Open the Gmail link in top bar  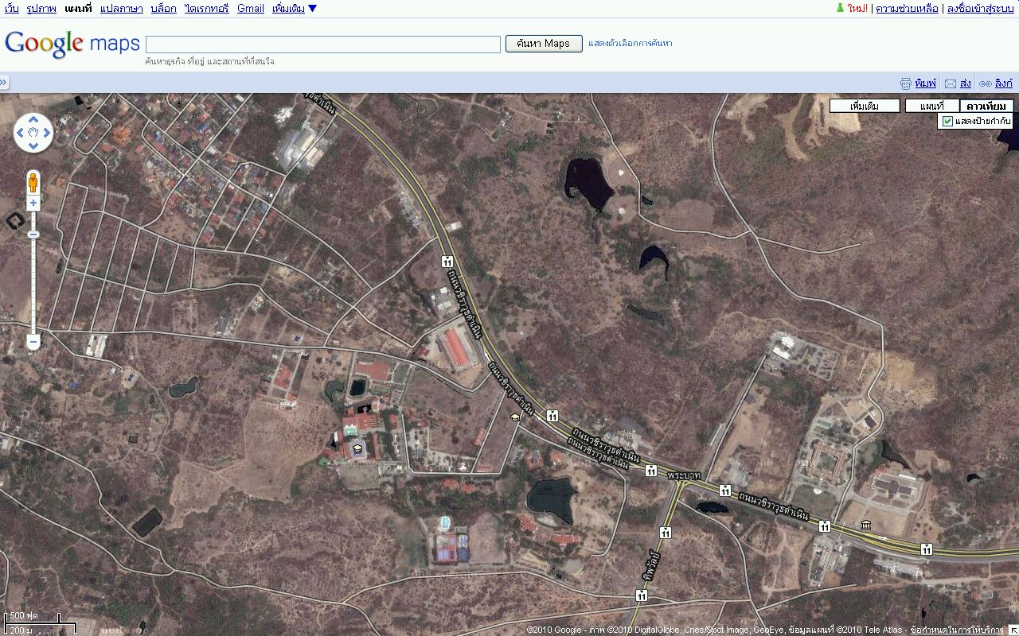point(250,9)
